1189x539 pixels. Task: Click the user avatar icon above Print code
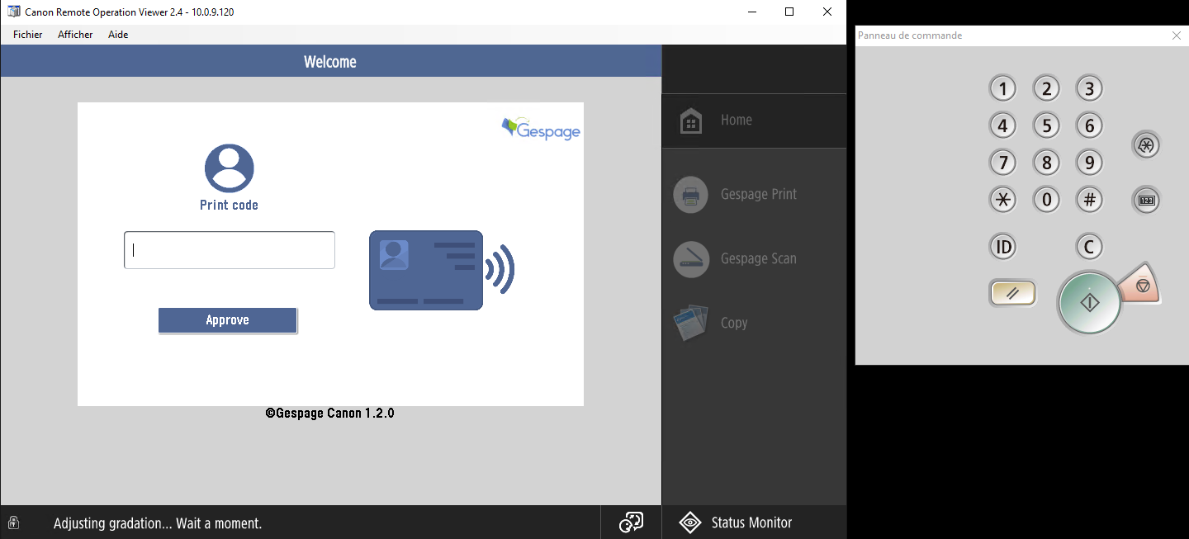[229, 168]
